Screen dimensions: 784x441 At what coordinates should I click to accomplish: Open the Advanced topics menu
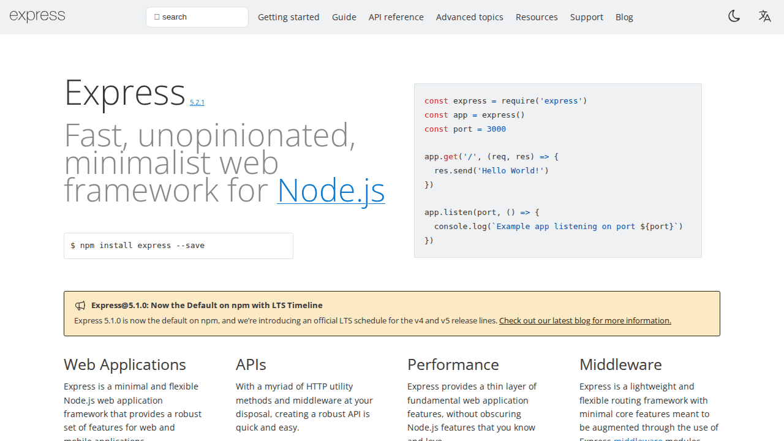click(x=469, y=17)
